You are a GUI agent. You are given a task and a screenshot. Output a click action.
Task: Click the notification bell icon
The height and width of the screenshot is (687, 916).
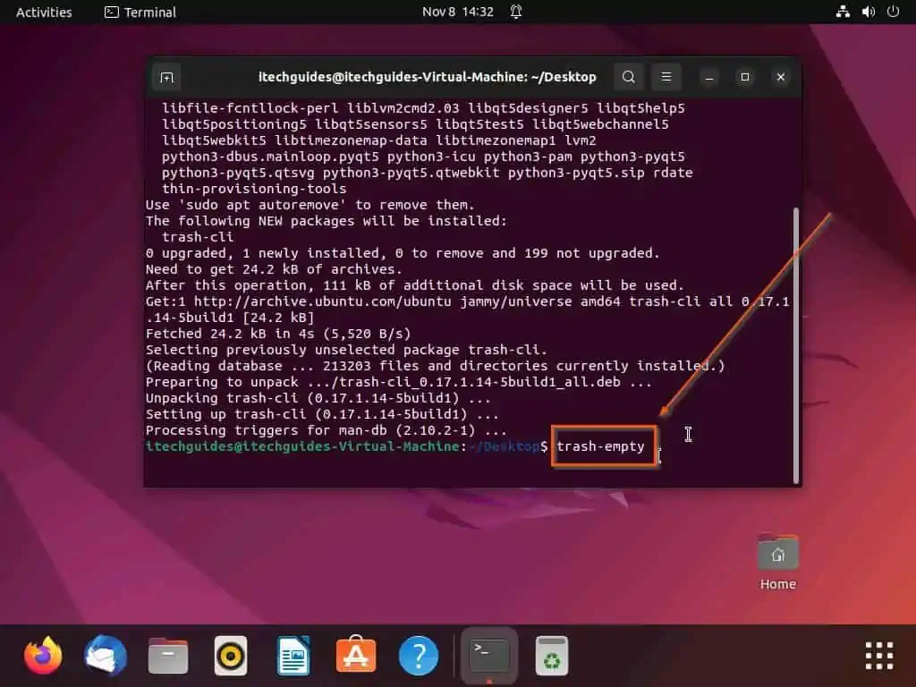pyautogui.click(x=516, y=12)
